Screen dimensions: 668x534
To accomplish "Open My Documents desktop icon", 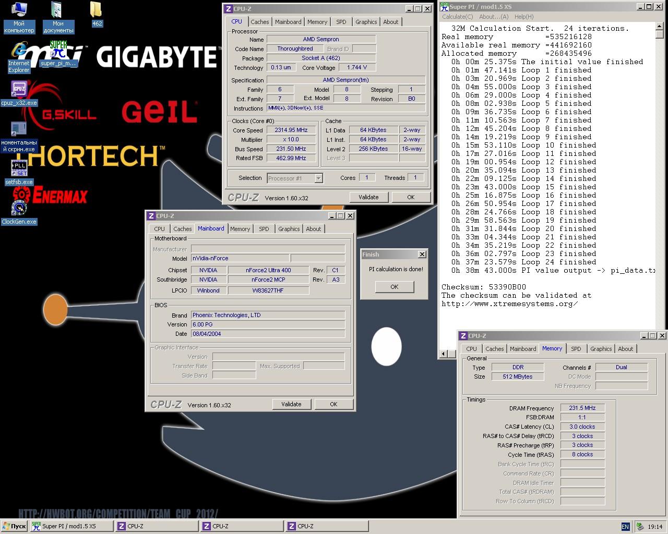I will [x=58, y=17].
